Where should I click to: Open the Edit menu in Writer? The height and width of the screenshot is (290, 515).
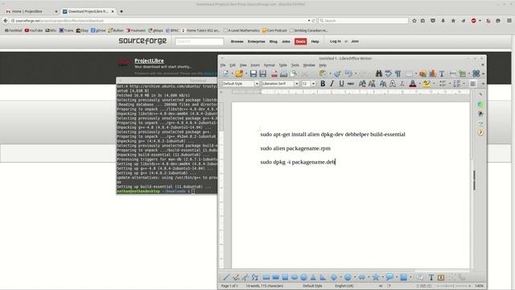[233, 65]
